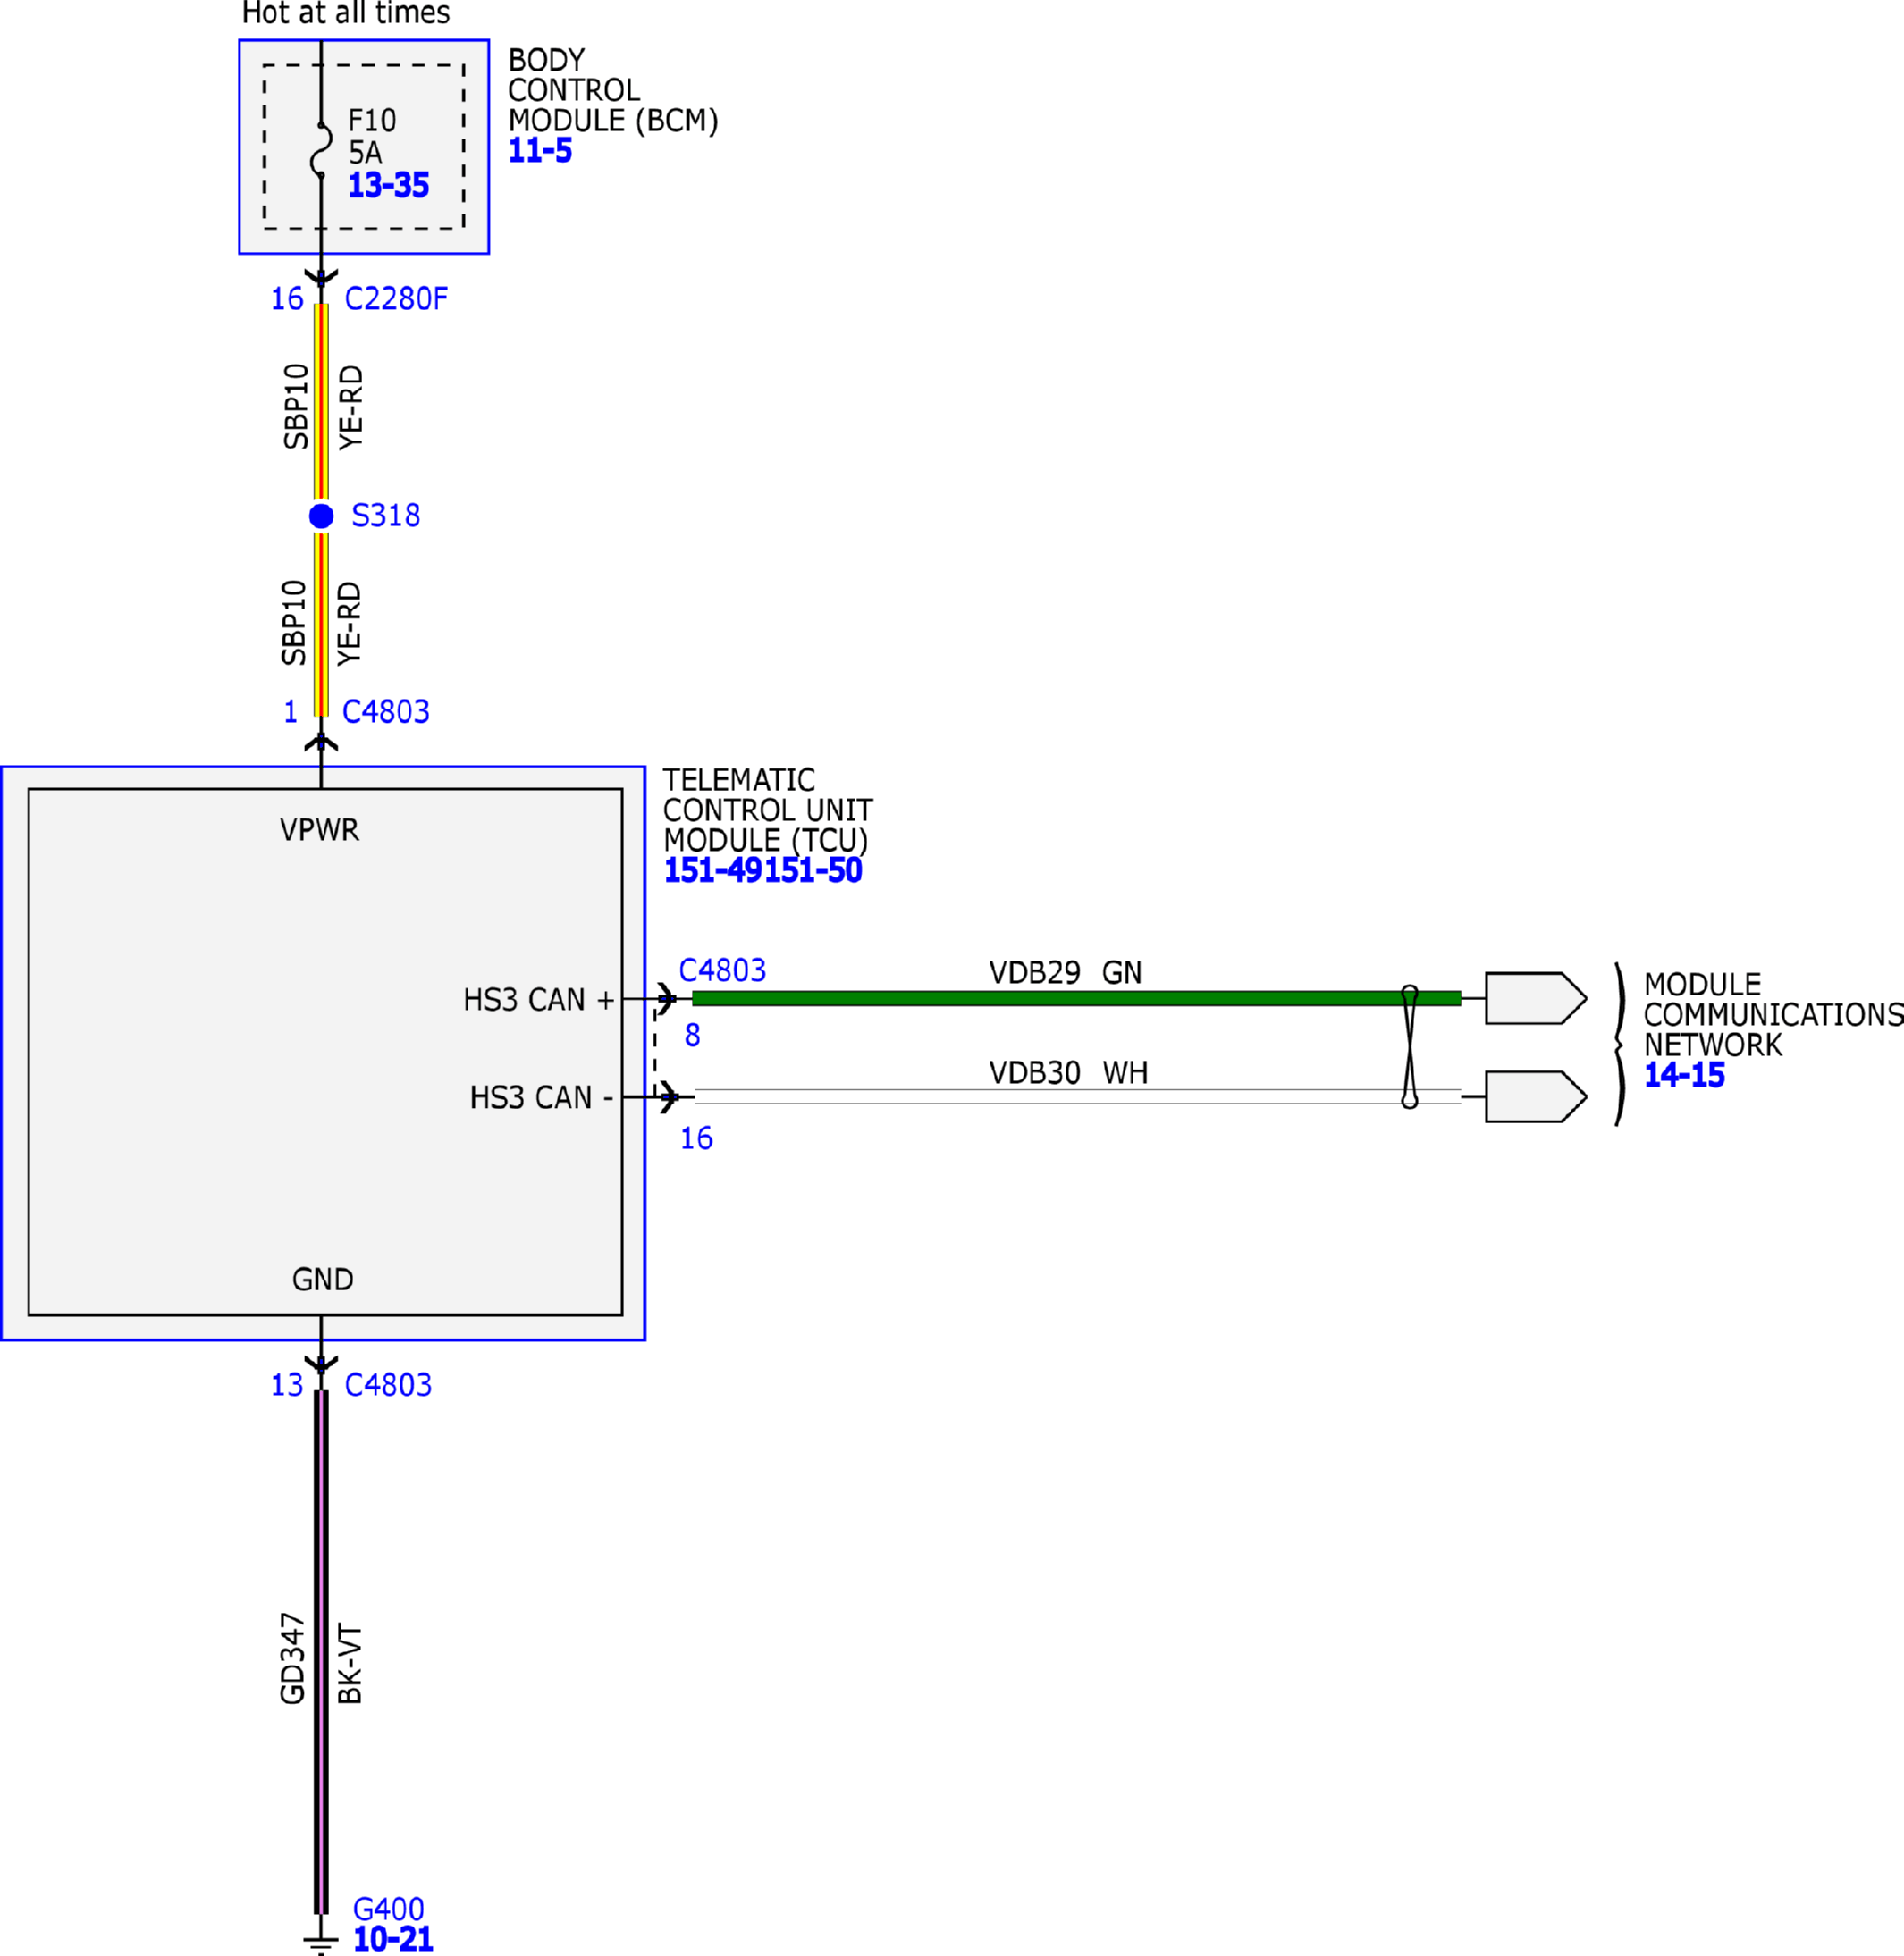The height and width of the screenshot is (1956, 1904).
Task: Click the HS3 CAN - label
Action: (x=541, y=1098)
